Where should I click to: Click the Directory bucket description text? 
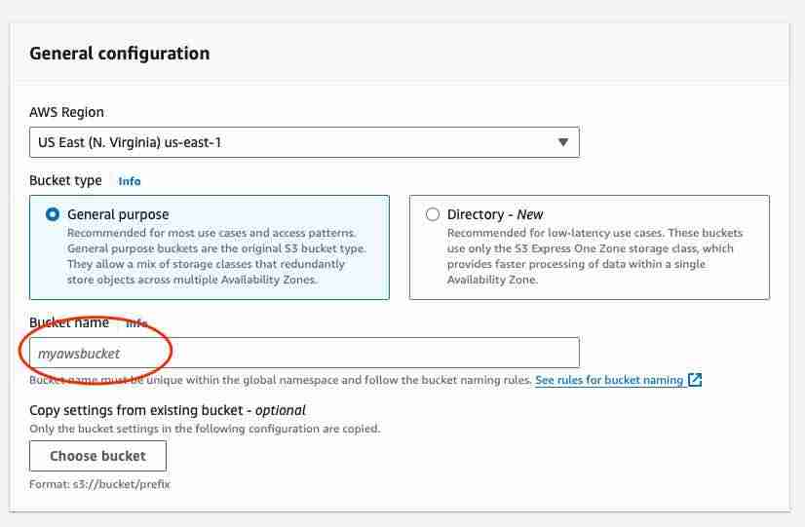595,256
